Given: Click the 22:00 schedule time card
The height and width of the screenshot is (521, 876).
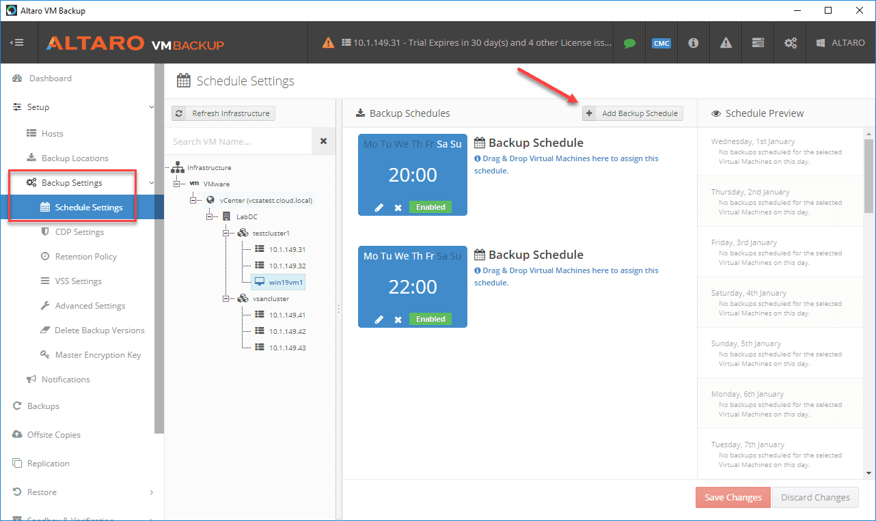Looking at the screenshot, I should 413,287.
